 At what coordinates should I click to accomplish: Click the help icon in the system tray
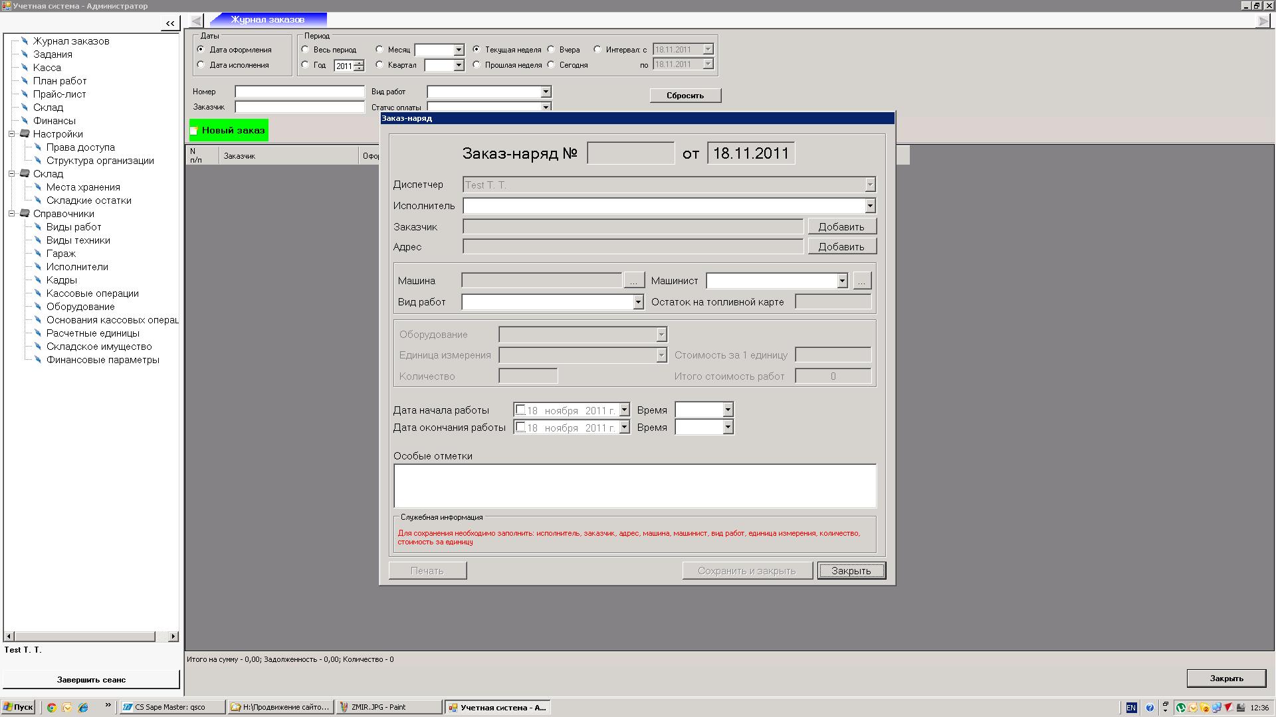[1150, 708]
